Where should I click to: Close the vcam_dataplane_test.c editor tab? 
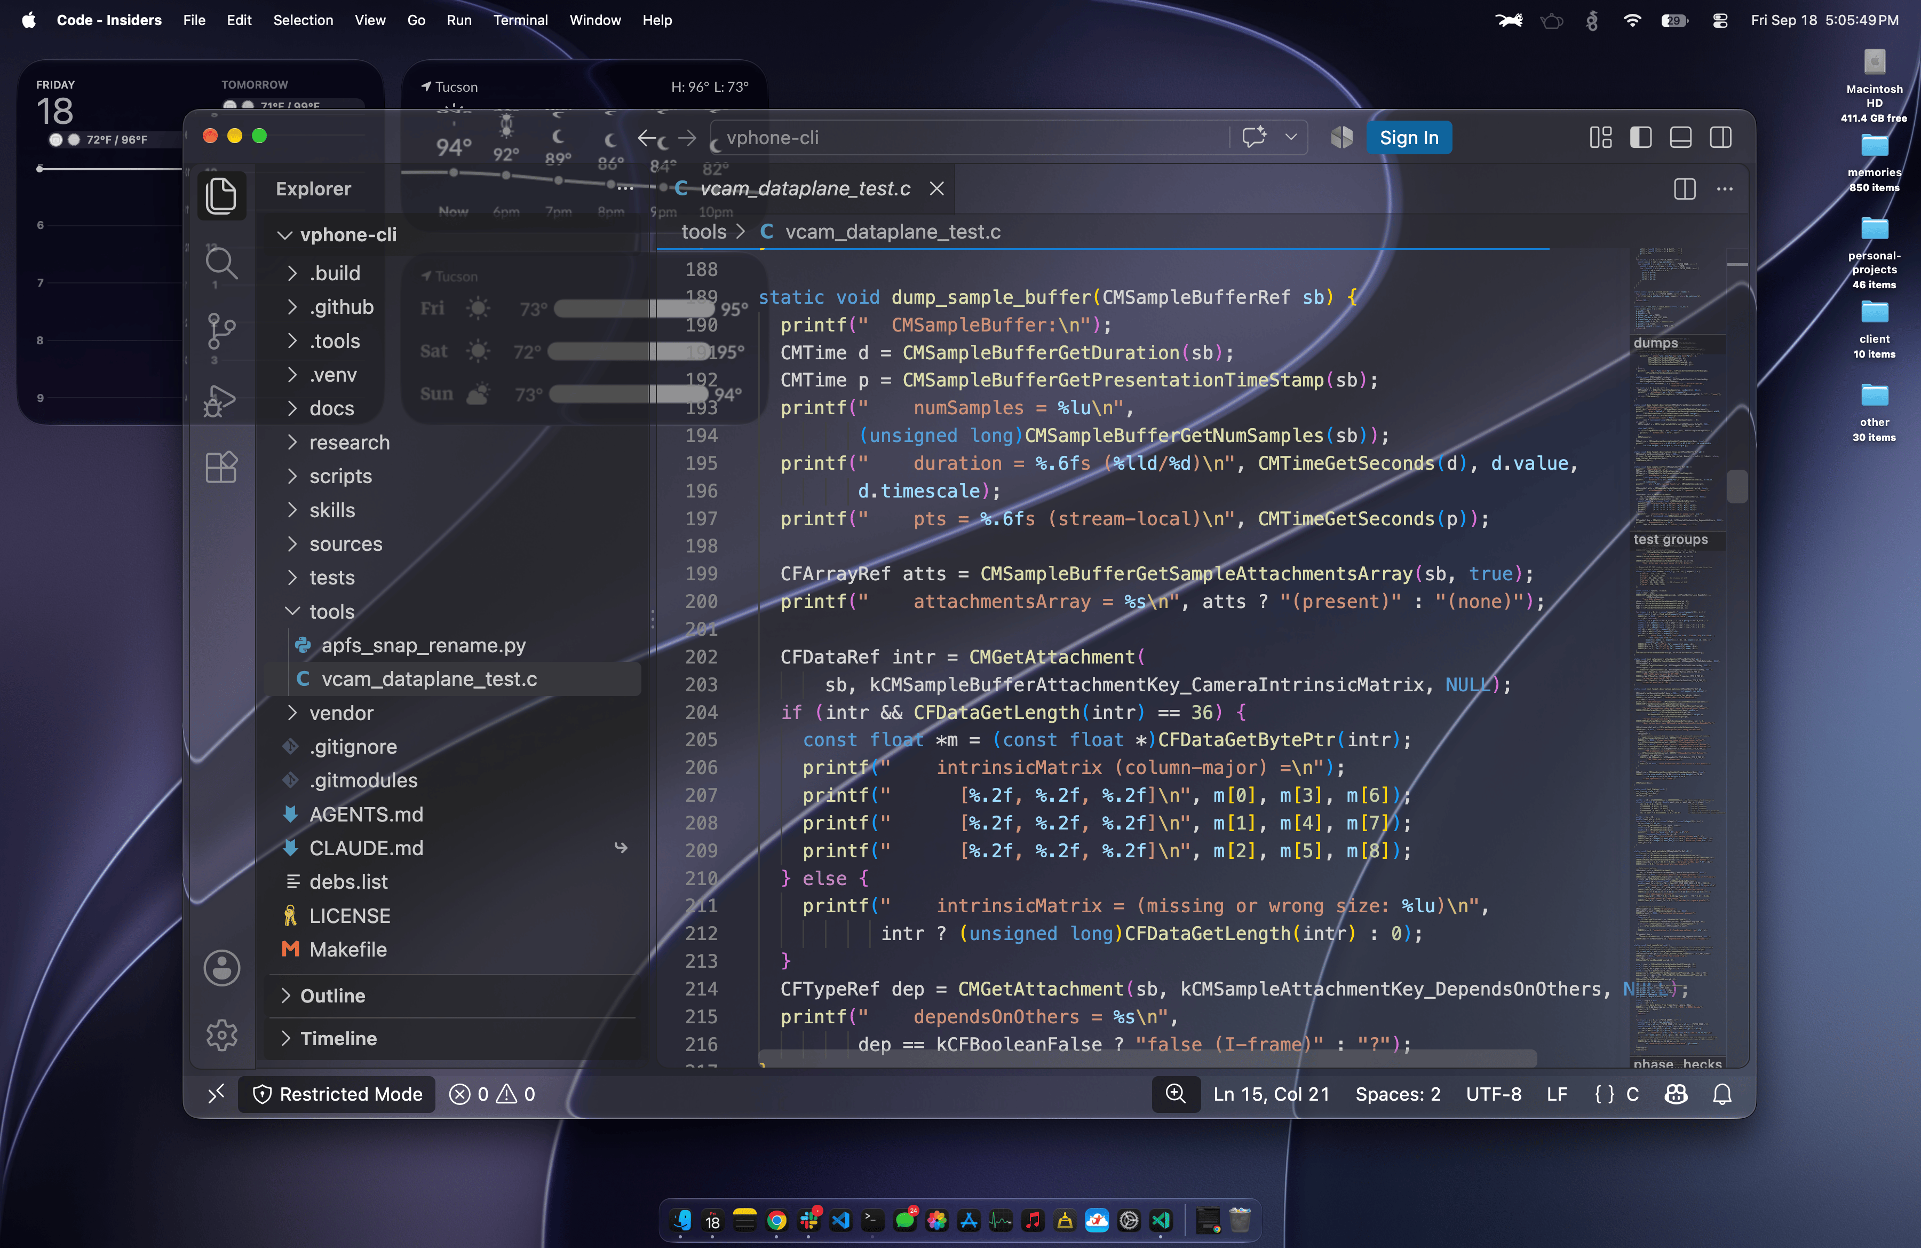click(937, 188)
